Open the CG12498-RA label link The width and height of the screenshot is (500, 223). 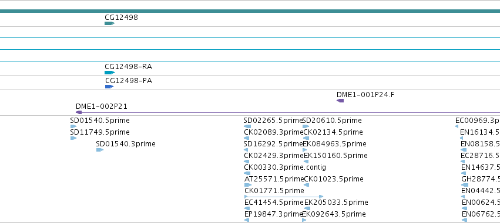point(129,67)
